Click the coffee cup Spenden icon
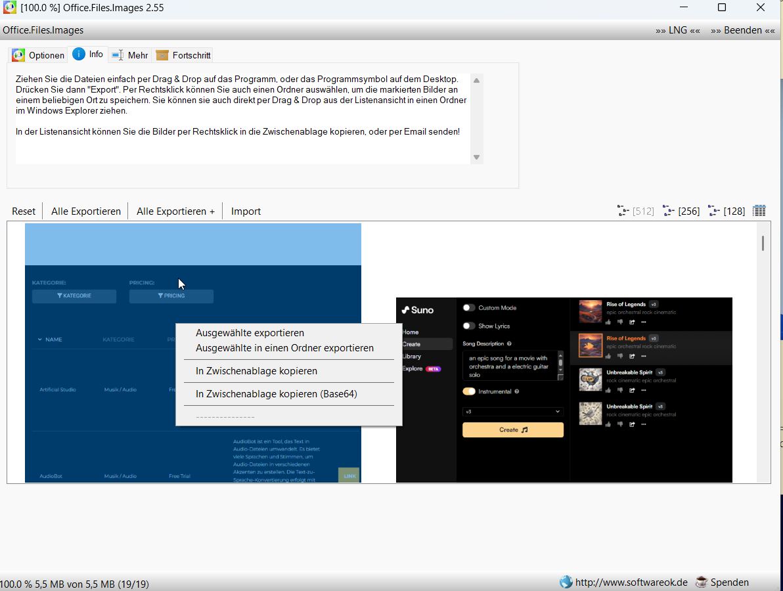The height and width of the screenshot is (591, 783). tap(702, 582)
